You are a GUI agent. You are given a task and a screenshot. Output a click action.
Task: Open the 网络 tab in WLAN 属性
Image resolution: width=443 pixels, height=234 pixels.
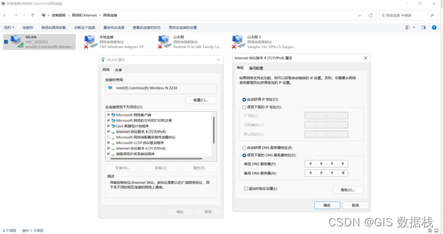[106, 70]
